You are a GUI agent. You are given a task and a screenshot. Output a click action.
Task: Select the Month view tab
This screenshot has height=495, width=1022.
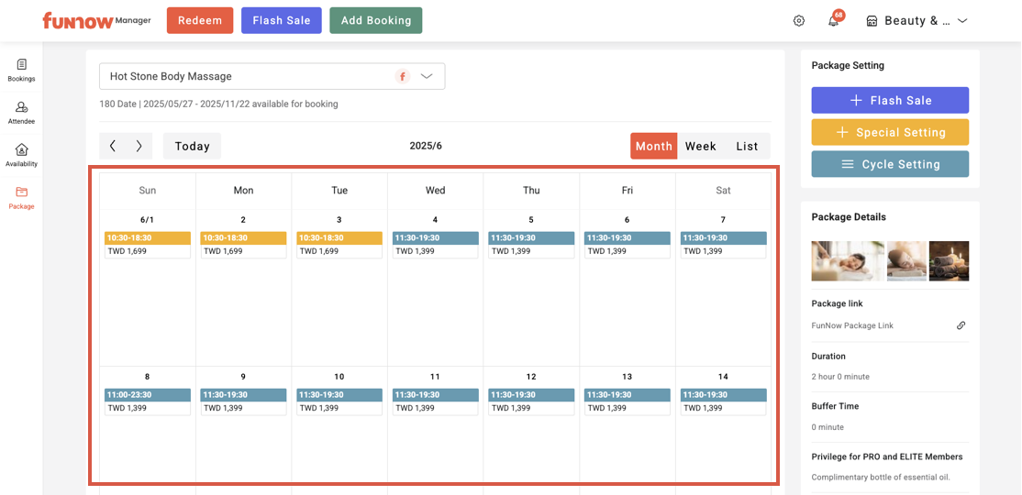point(653,146)
